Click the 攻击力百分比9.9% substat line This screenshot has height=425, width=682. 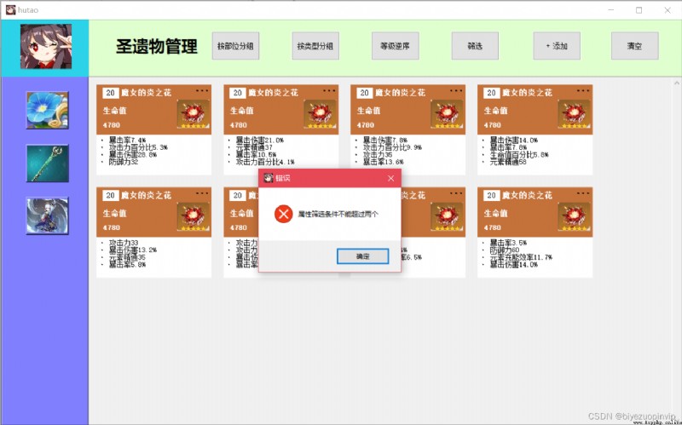pyautogui.click(x=392, y=147)
